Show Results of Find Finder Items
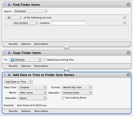This screenshot has height=116, width=133. (x=13, y=44)
